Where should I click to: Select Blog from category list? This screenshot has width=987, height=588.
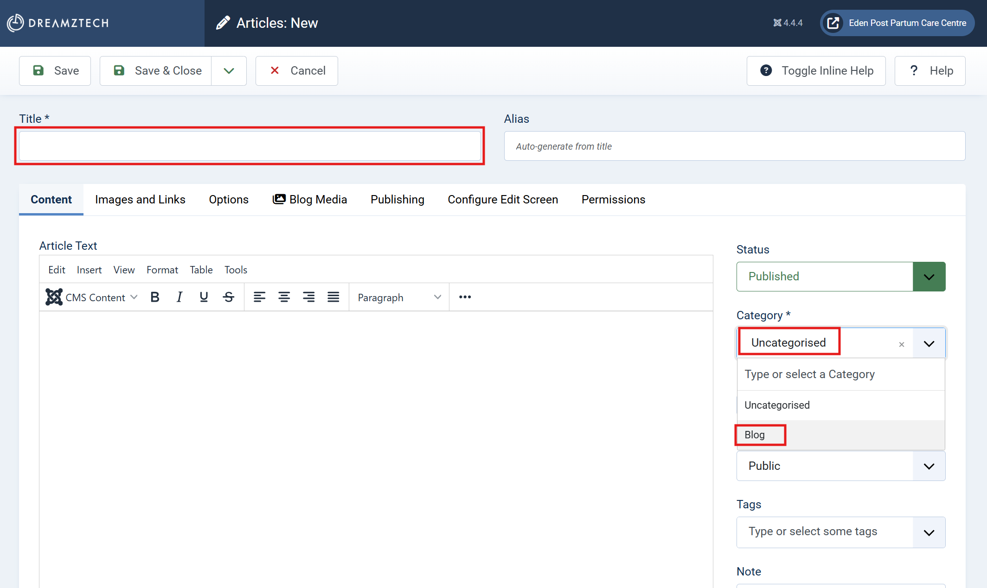(755, 435)
